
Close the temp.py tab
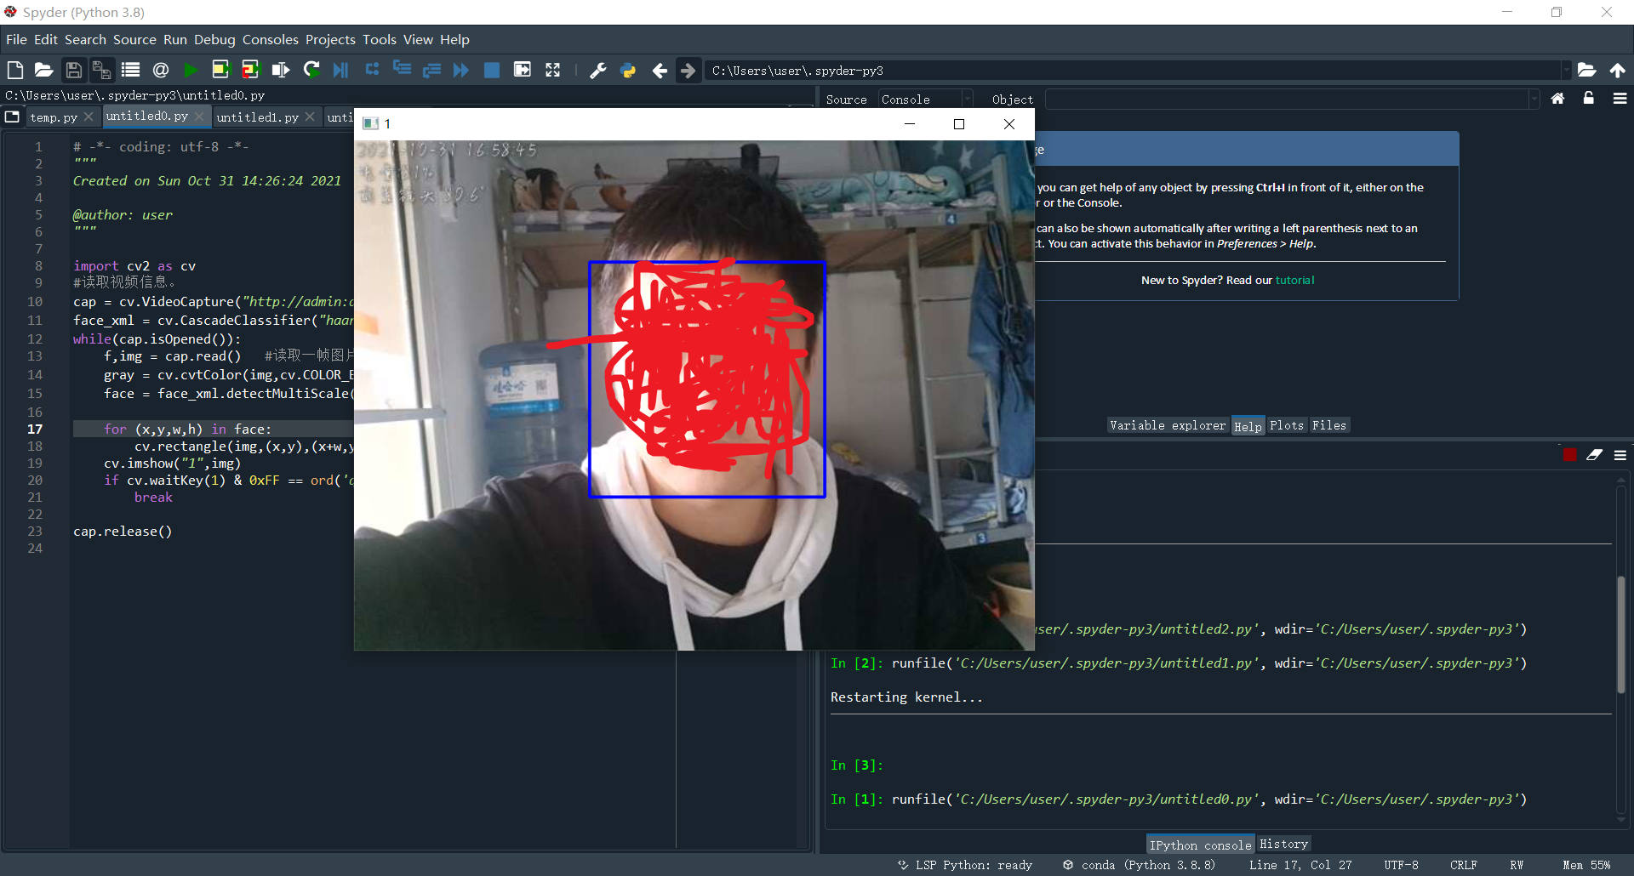tap(89, 117)
